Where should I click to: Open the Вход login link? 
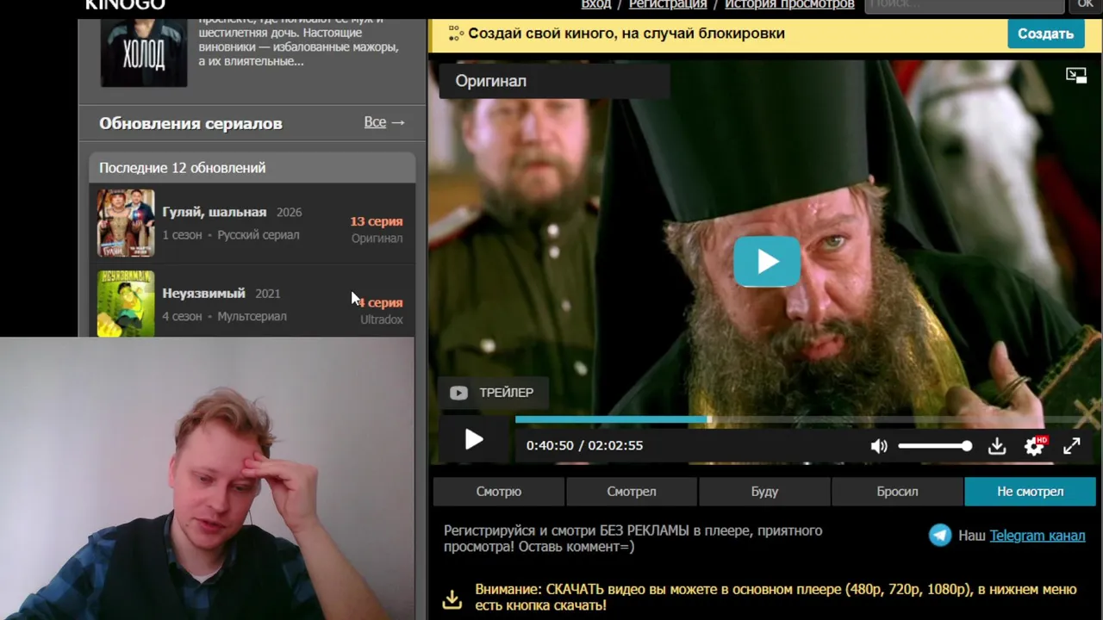click(596, 4)
